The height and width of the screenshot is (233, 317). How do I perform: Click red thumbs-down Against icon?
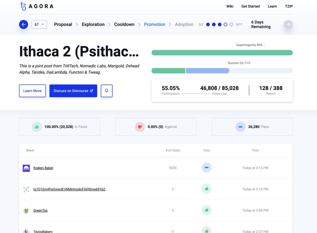(140, 127)
